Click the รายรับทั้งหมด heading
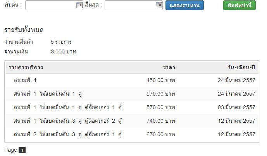The width and height of the screenshot is (267, 156). point(24,30)
